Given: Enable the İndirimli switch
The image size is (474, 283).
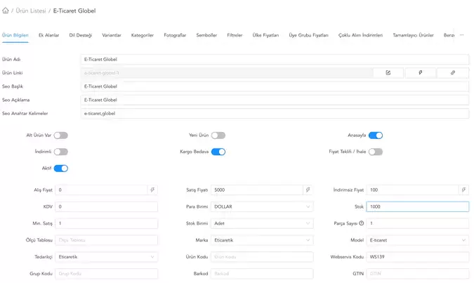Looking at the screenshot, I should point(61,152).
